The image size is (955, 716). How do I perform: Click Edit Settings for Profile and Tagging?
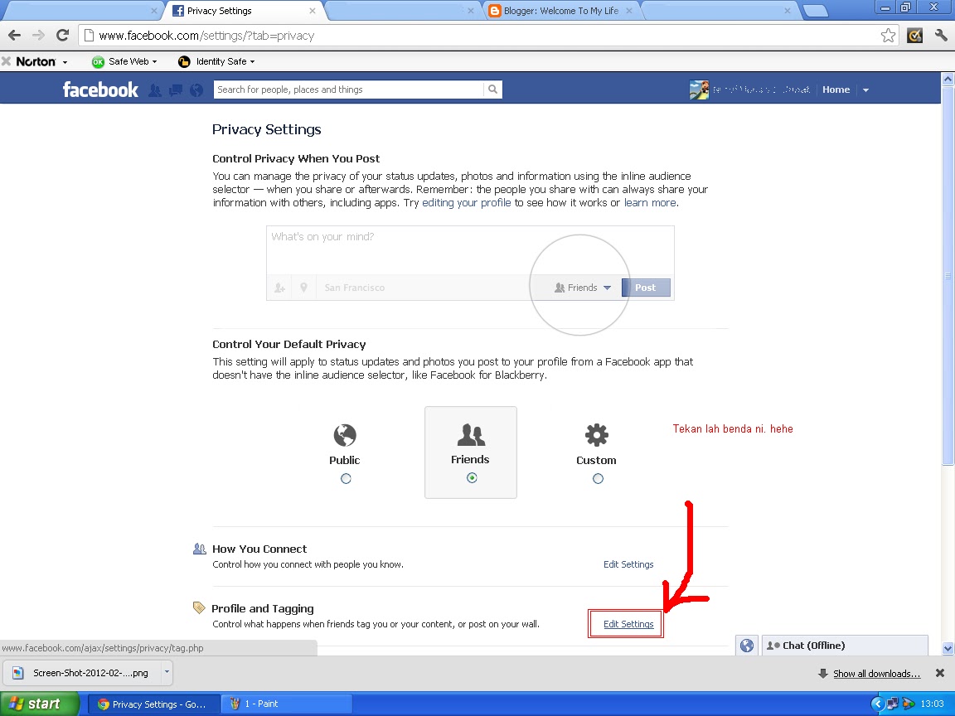(628, 624)
